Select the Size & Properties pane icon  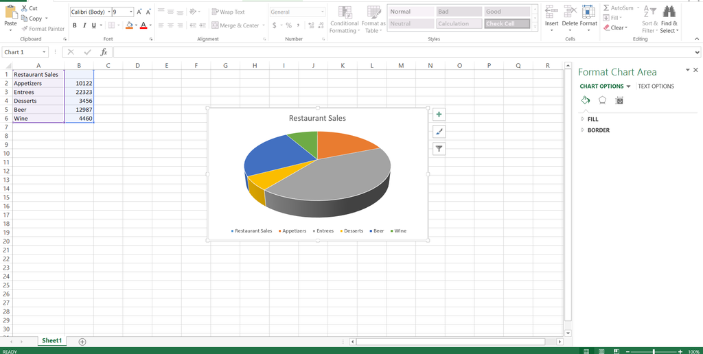[619, 100]
